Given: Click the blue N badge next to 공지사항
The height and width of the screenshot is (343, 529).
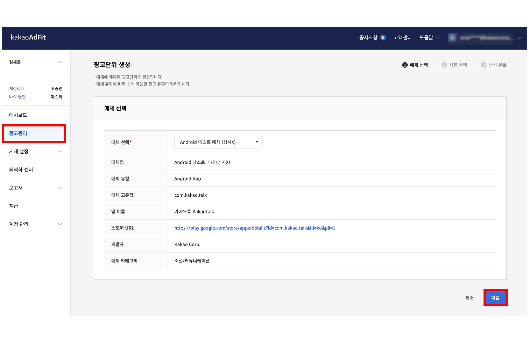Looking at the screenshot, I should (x=383, y=37).
